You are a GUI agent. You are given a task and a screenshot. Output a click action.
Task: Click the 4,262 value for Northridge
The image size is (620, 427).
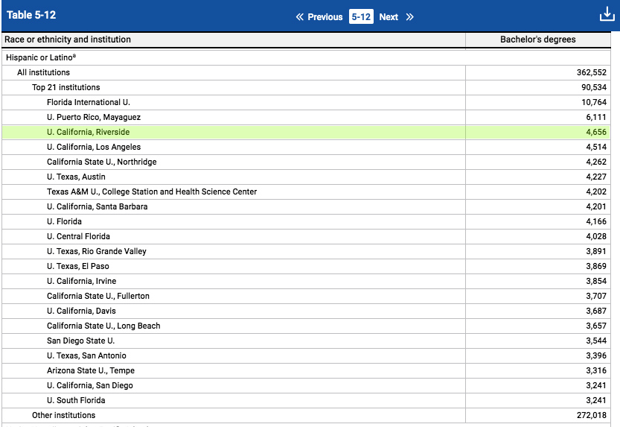click(596, 162)
